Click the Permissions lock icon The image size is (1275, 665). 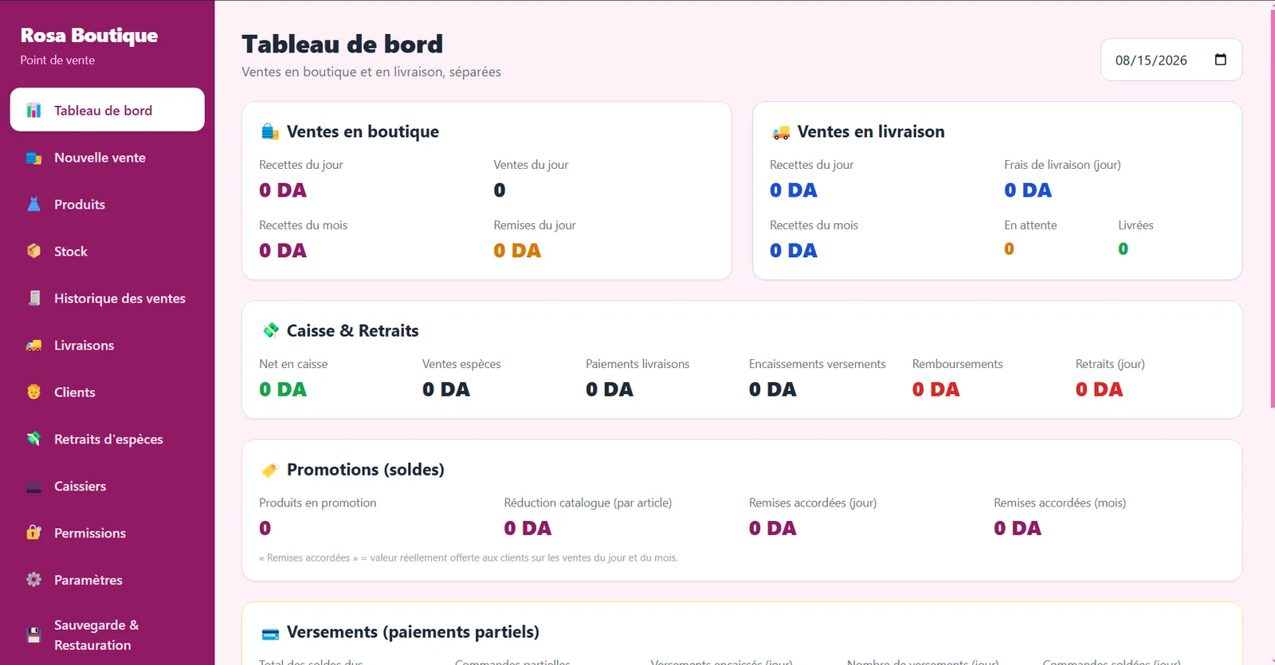[x=33, y=533]
